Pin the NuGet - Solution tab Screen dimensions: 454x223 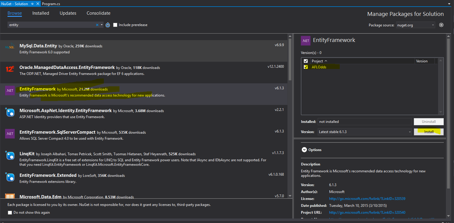(32, 4)
